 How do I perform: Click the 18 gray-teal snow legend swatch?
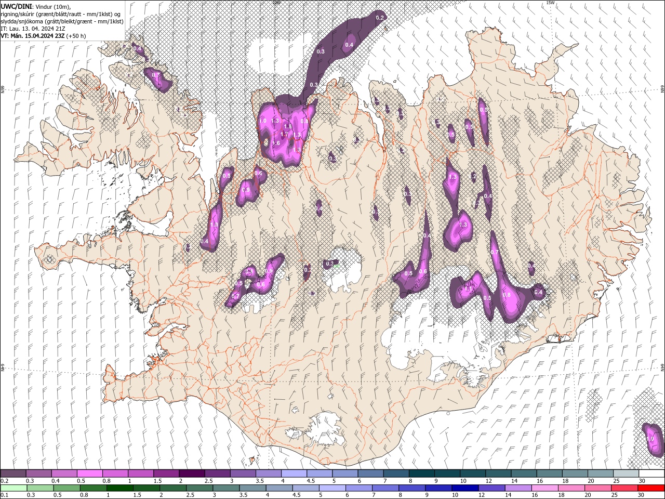(575, 474)
